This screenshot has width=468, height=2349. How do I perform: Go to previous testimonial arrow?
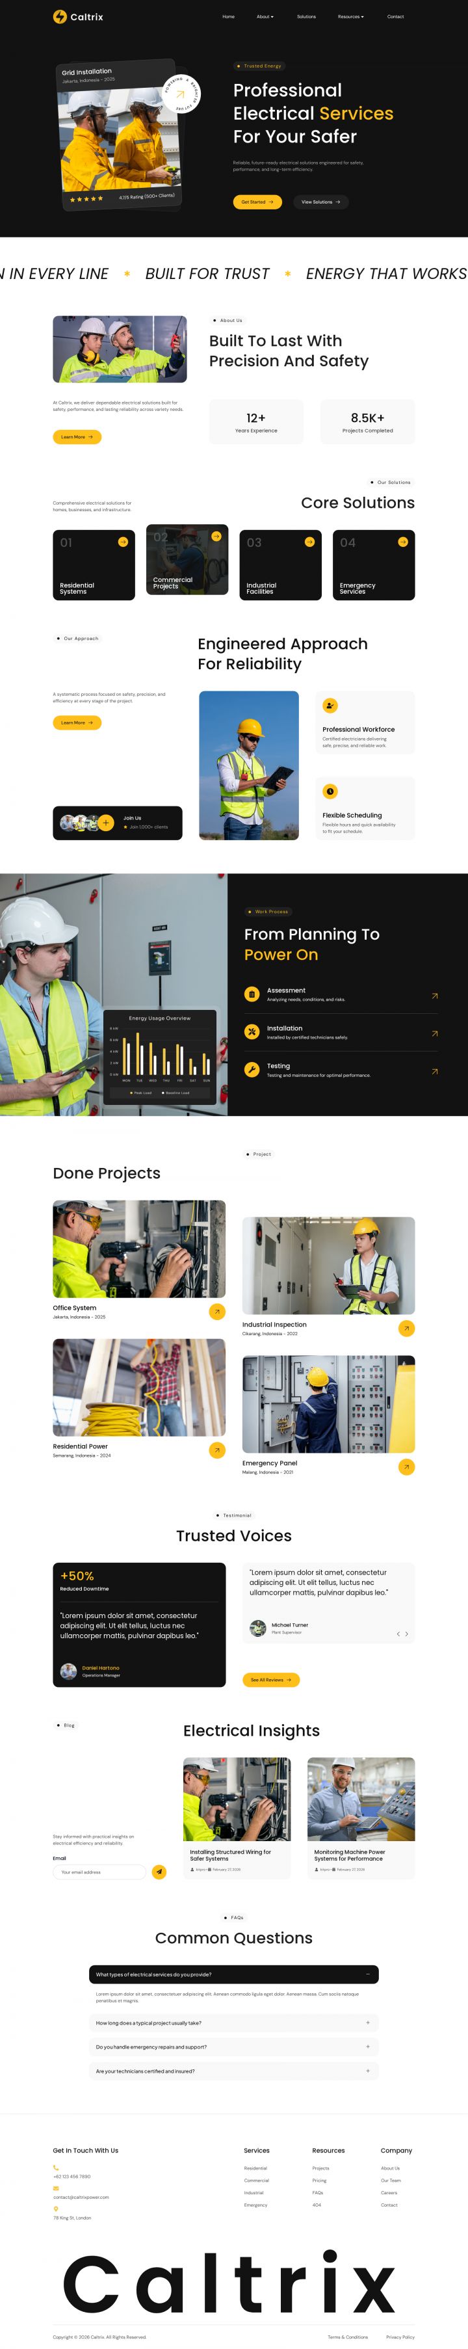[x=398, y=1634]
